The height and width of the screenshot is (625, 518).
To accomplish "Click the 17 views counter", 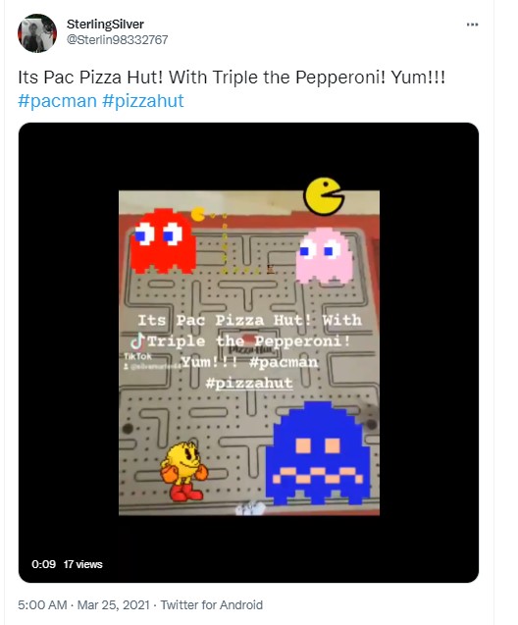I will (82, 564).
